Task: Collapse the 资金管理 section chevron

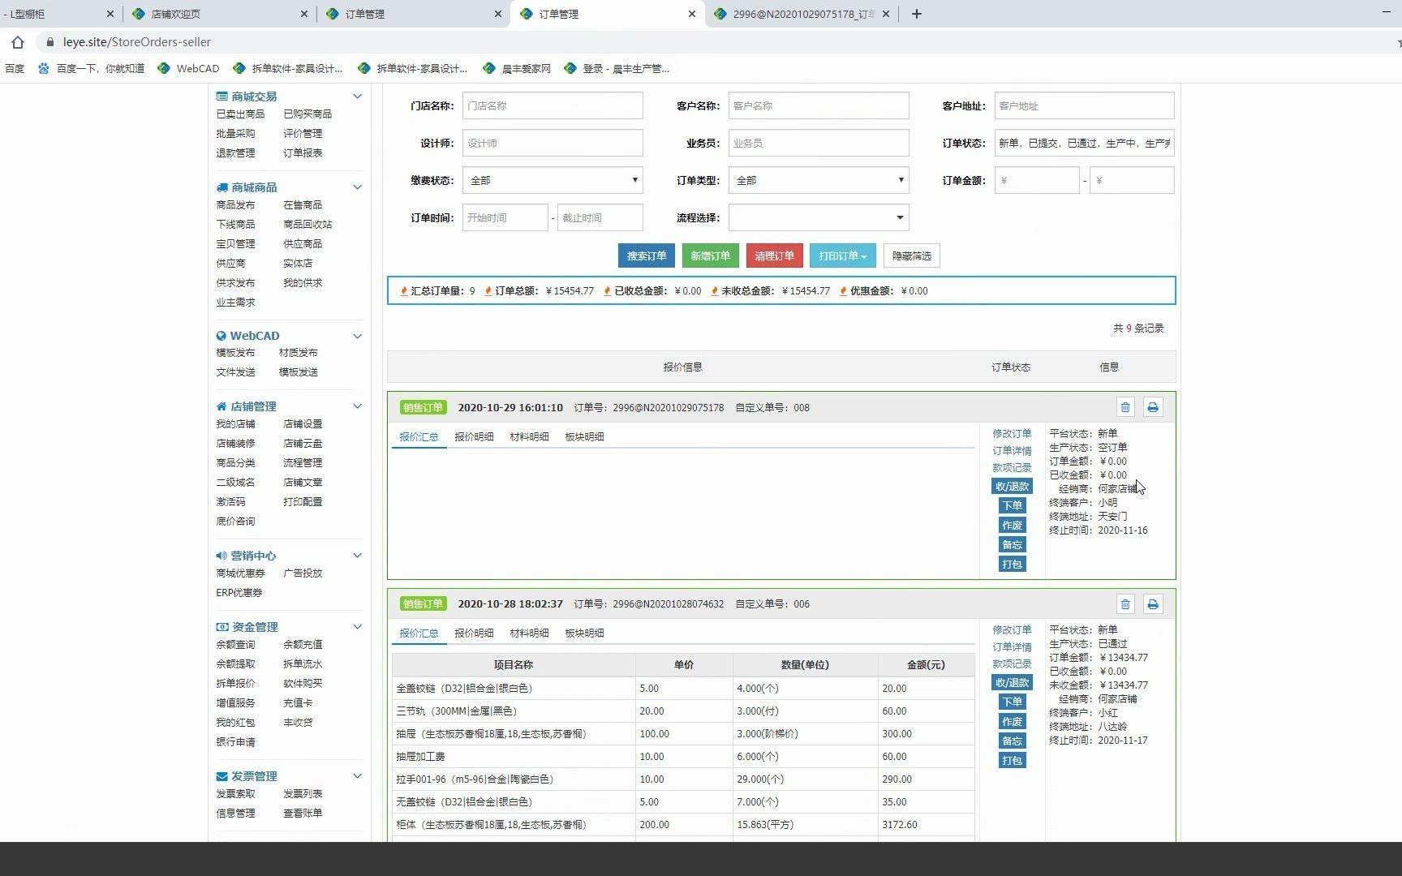Action: (x=357, y=627)
